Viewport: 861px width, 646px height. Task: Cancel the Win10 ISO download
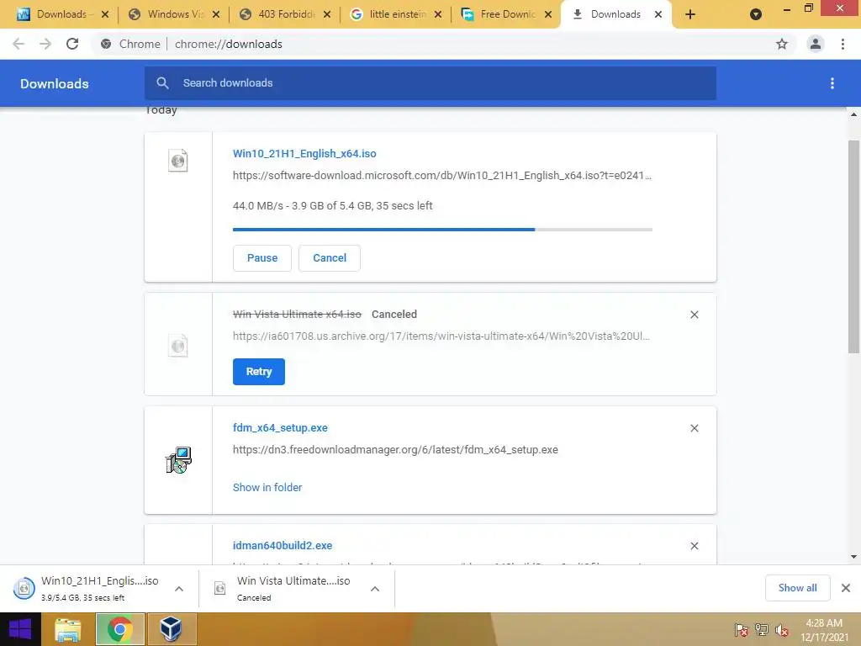[330, 258]
